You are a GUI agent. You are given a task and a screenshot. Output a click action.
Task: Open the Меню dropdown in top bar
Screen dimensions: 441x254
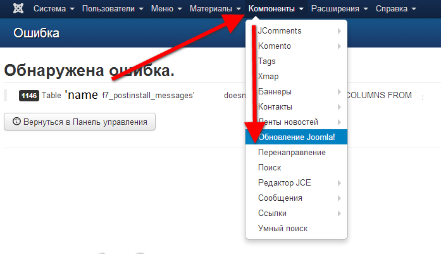click(166, 10)
